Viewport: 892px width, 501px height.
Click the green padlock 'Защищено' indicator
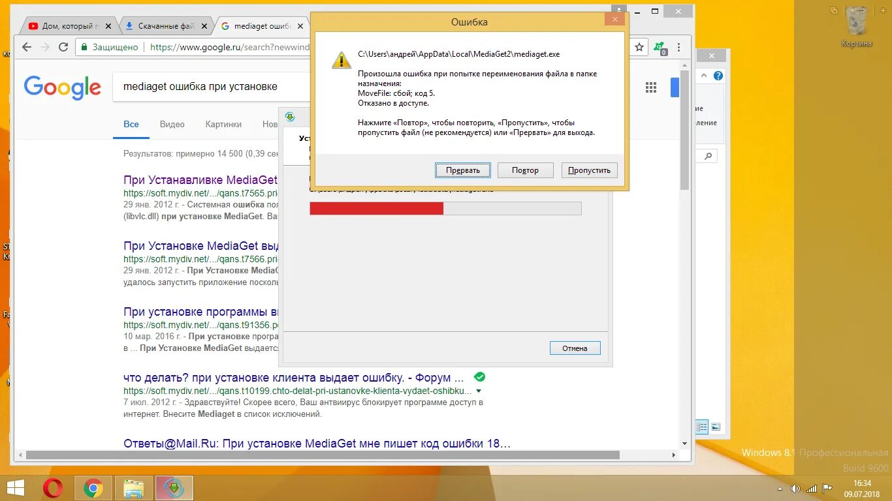pyautogui.click(x=109, y=47)
